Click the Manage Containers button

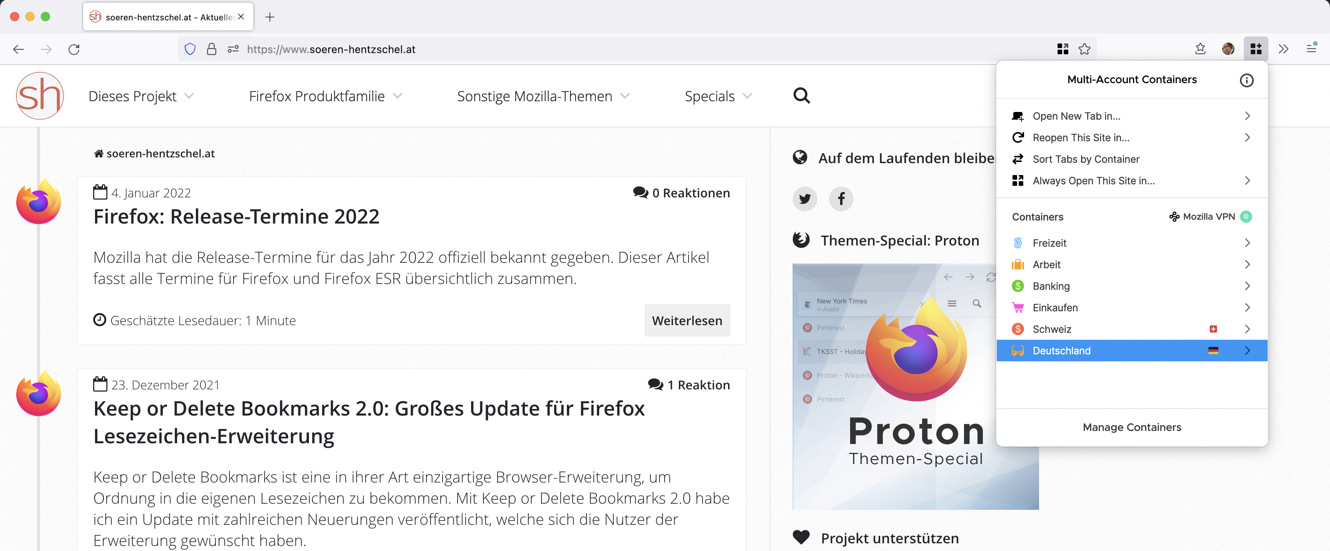[x=1132, y=427]
